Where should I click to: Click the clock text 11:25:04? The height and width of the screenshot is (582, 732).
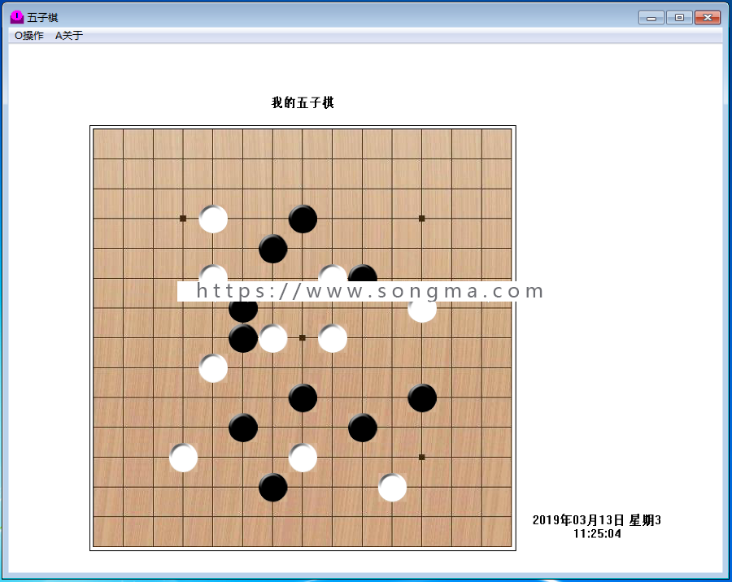coord(597,533)
